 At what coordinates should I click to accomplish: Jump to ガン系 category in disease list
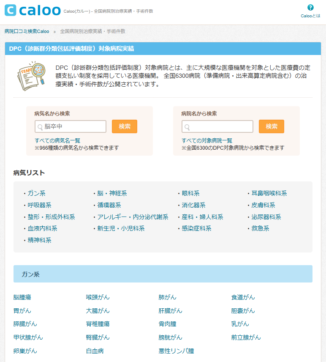click(x=36, y=193)
